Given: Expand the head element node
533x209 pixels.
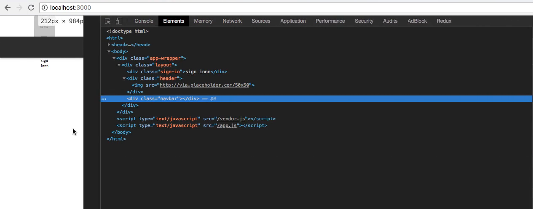Looking at the screenshot, I should [x=109, y=45].
